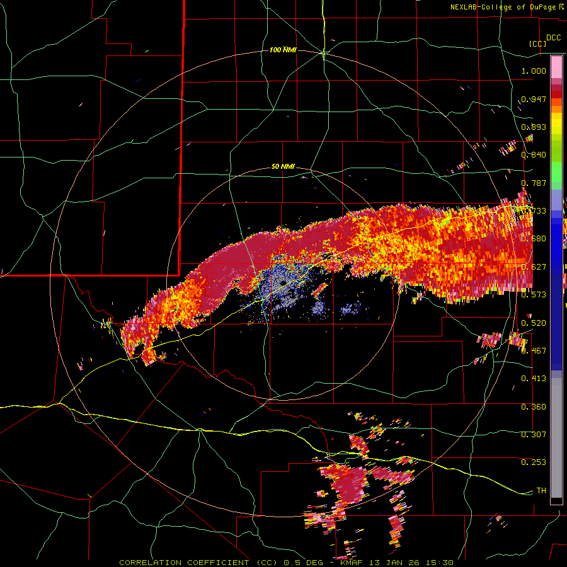Click the 0.413 scale value
Screen dimensions: 567x567
534,379
